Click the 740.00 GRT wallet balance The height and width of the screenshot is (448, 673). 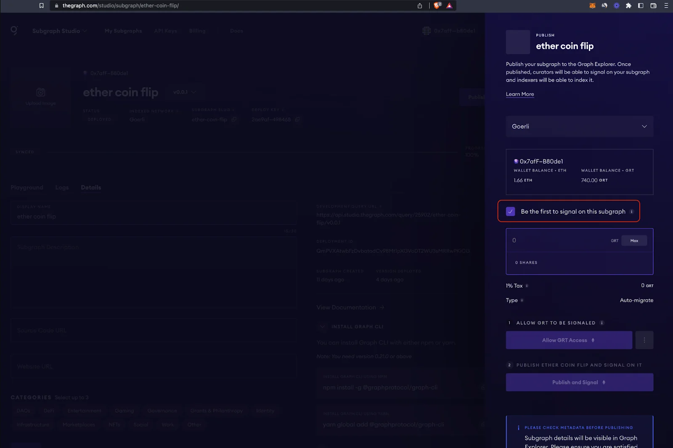coord(594,180)
